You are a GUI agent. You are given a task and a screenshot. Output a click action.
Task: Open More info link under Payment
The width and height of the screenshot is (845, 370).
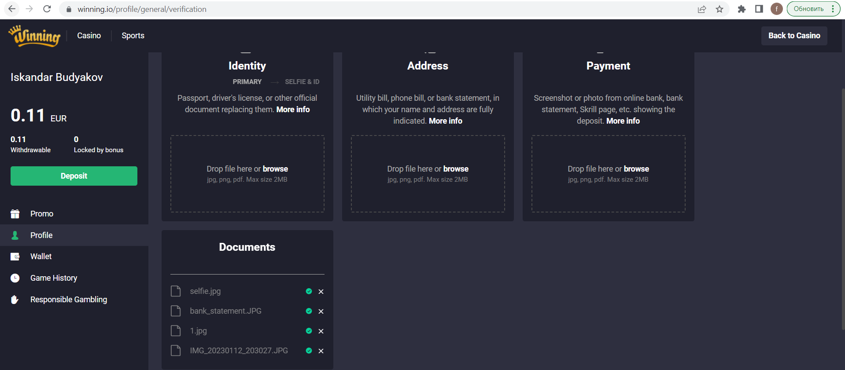(623, 121)
